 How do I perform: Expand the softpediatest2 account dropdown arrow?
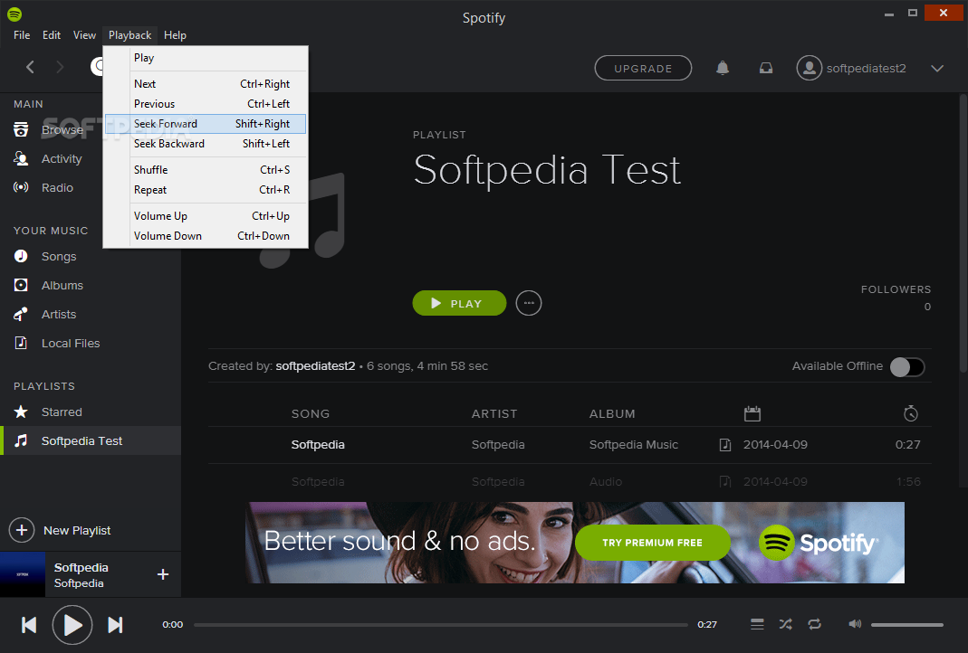(937, 68)
